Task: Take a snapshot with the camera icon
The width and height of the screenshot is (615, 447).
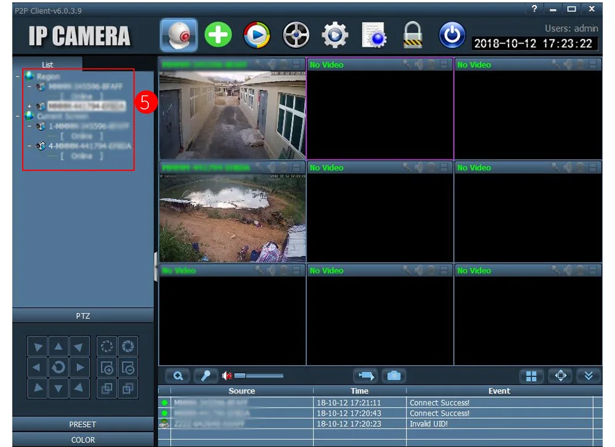Action: (394, 376)
